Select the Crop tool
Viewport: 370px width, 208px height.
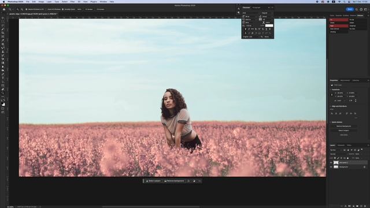tap(3, 32)
